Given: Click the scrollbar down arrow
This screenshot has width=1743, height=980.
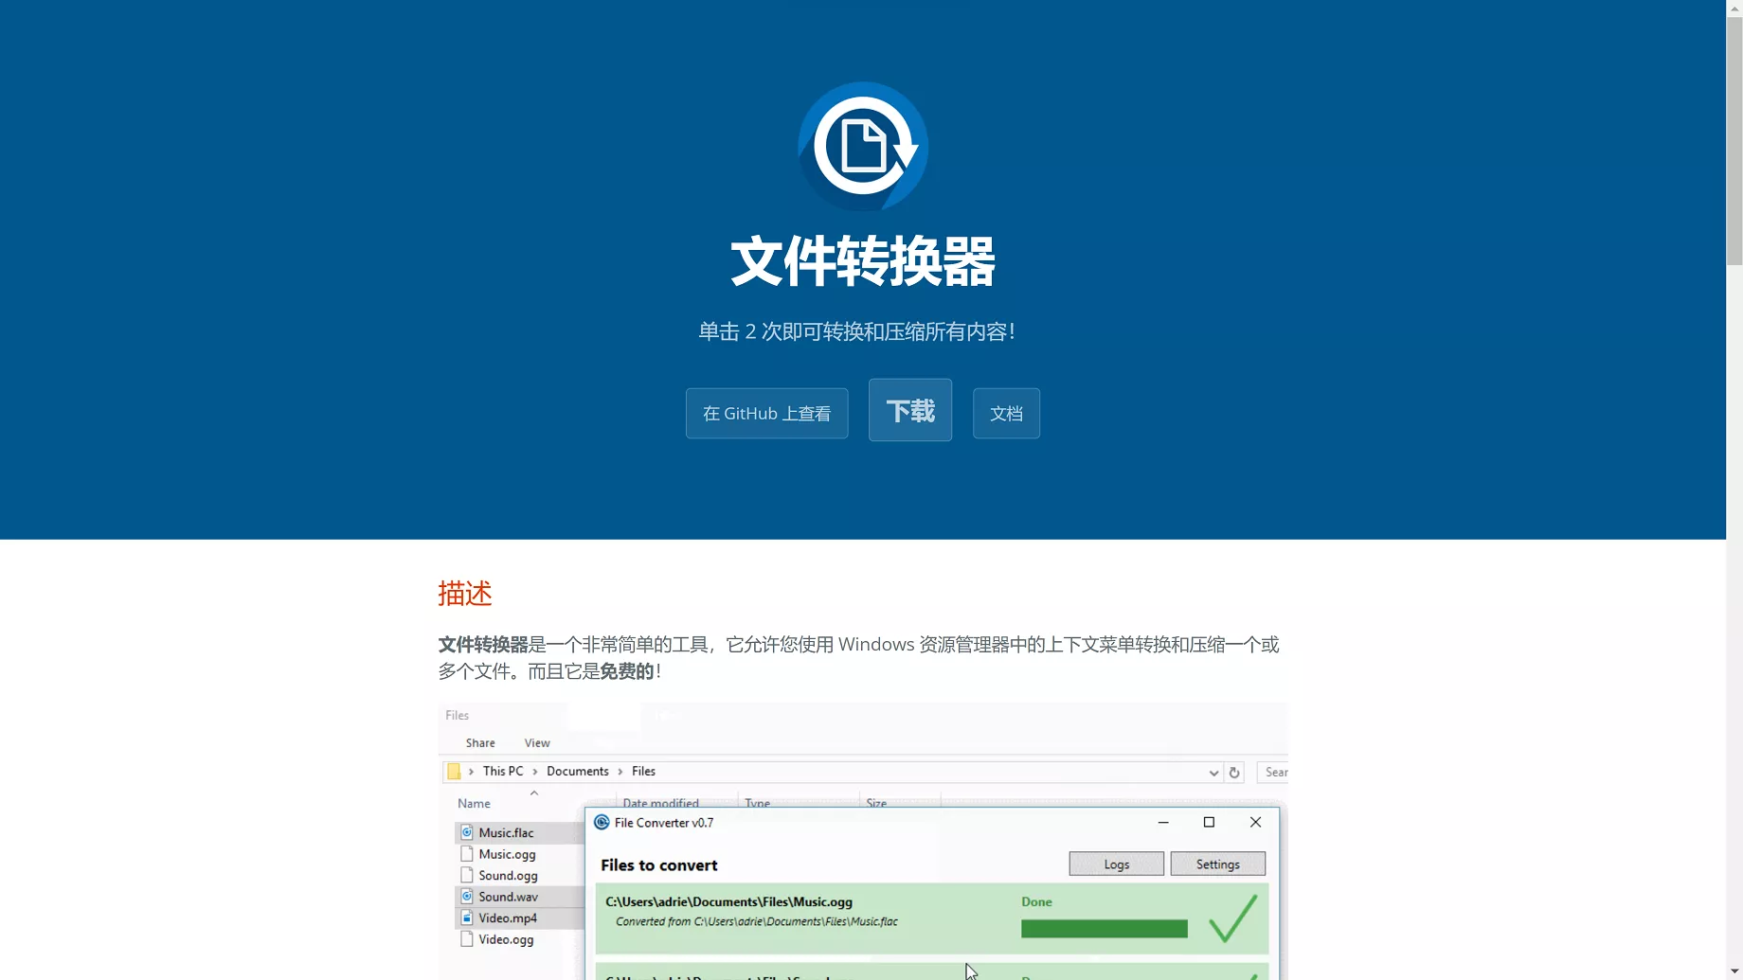Looking at the screenshot, I should pos(1734,971).
